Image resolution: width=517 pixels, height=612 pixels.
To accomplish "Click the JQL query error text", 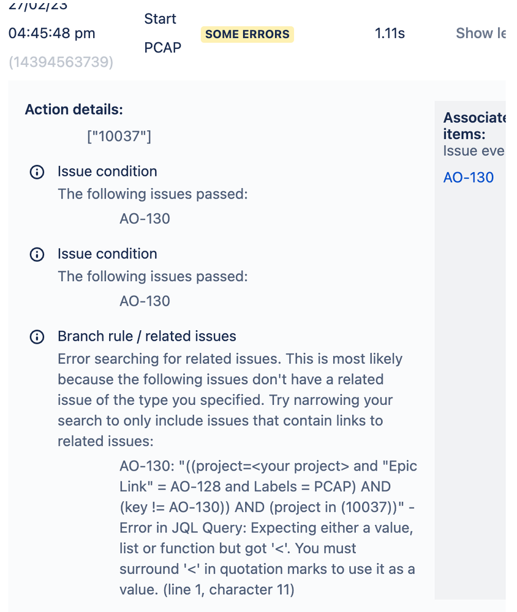I will (268, 527).
